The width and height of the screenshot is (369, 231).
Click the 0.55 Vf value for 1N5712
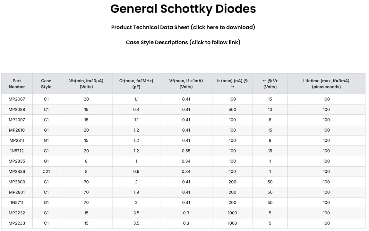[186, 151]
